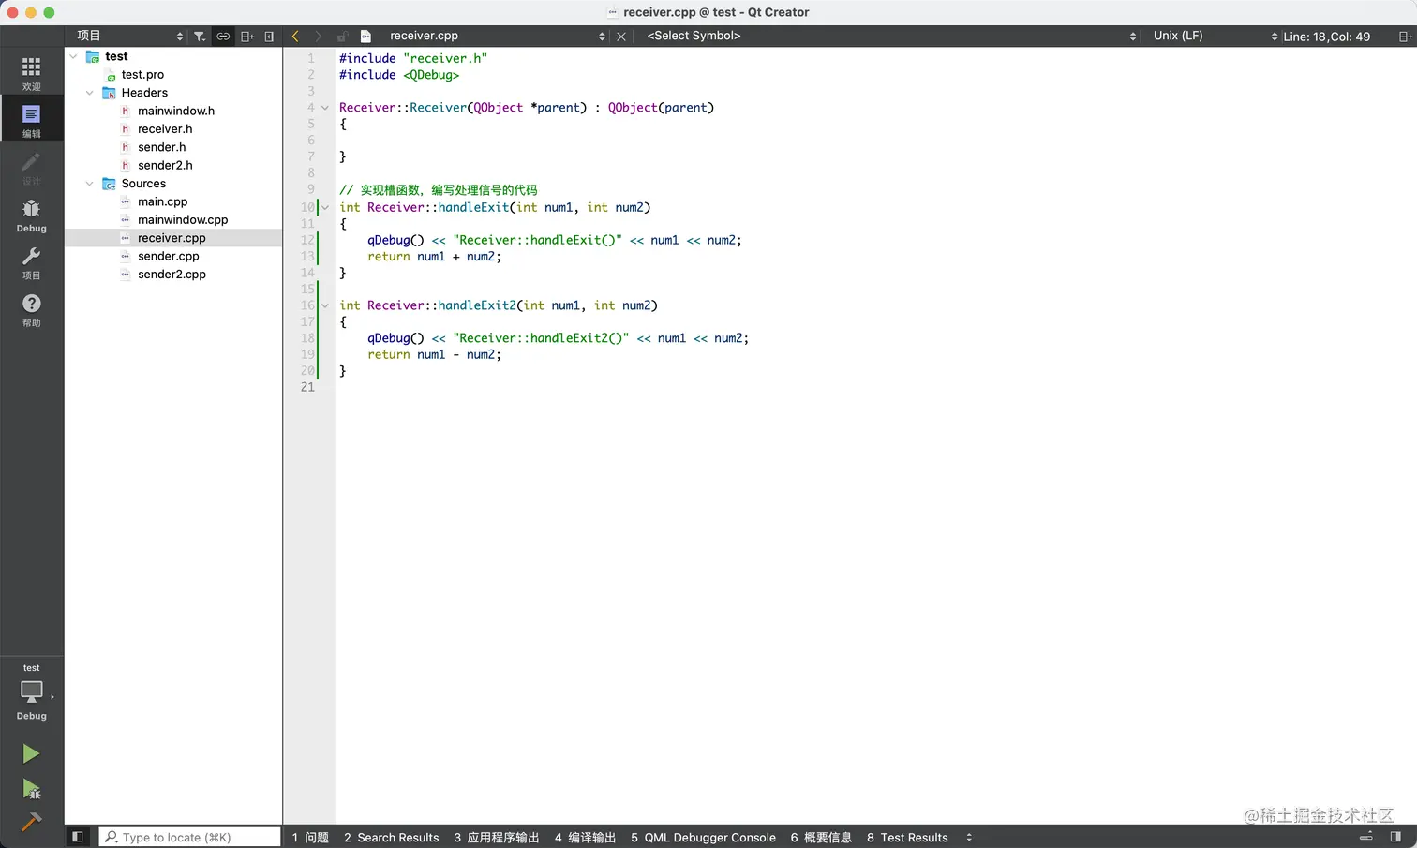This screenshot has height=848, width=1417.
Task: Click the filter tree icon in project pane
Action: pos(200,37)
